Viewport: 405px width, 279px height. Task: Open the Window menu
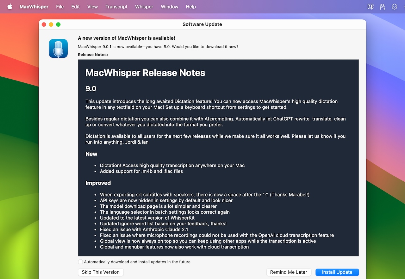[x=169, y=7]
